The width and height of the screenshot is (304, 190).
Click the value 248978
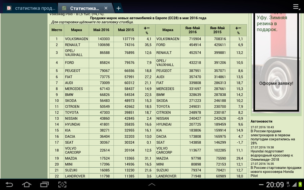[x=195, y=113]
